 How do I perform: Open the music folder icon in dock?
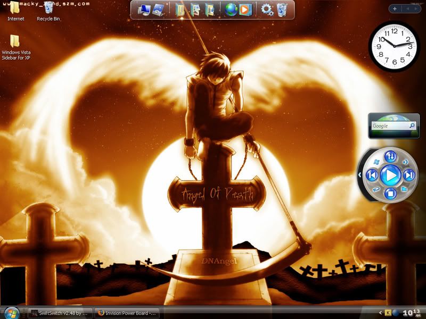tap(210, 10)
